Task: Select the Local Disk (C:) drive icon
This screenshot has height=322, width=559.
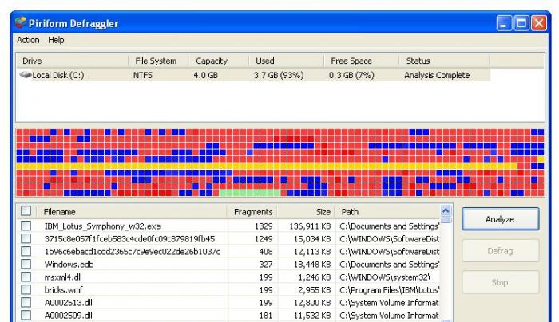Action: 26,75
